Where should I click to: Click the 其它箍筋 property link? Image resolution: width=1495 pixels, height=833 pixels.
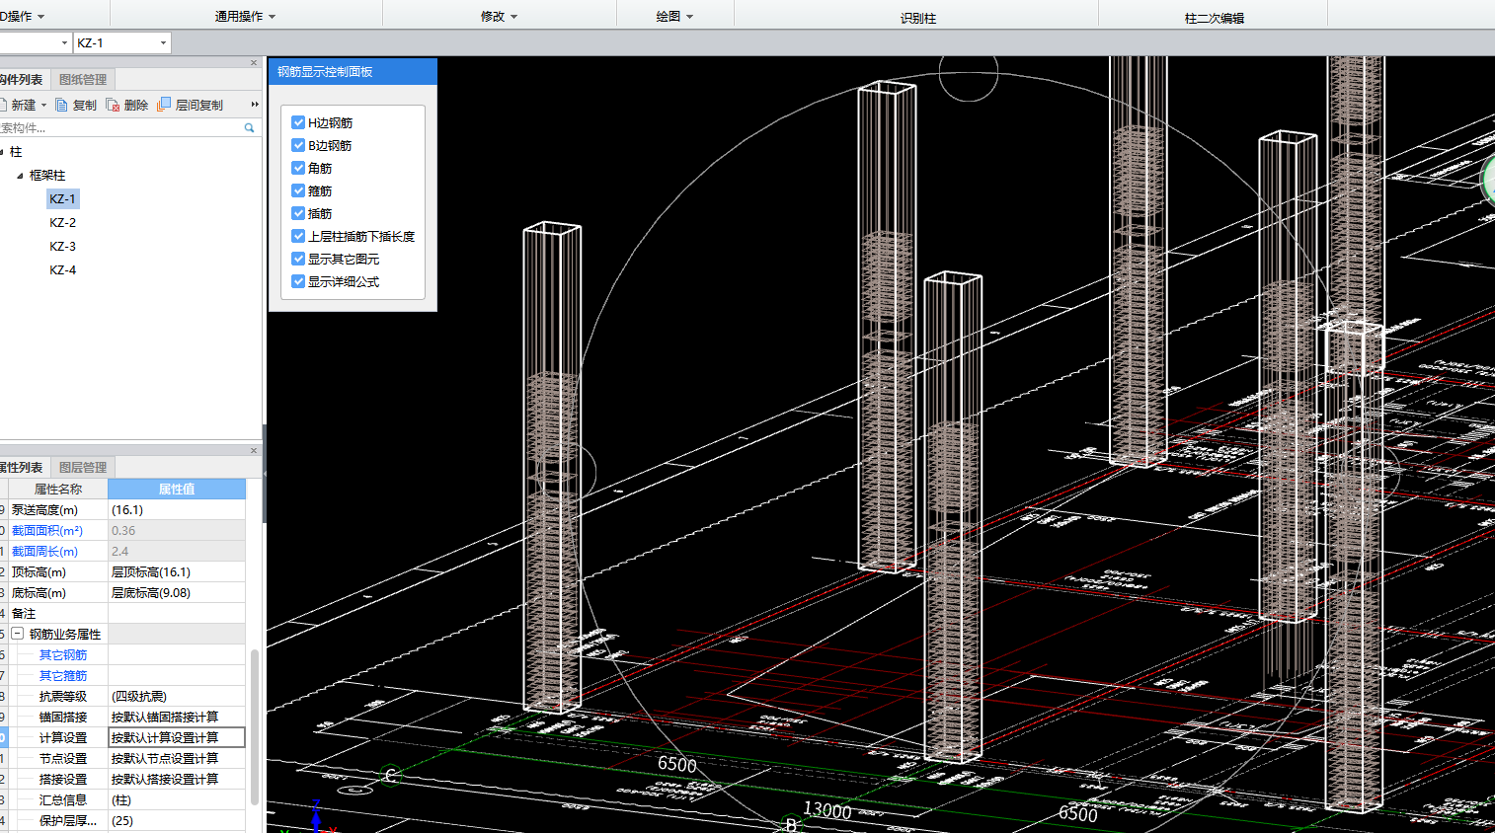(x=63, y=676)
